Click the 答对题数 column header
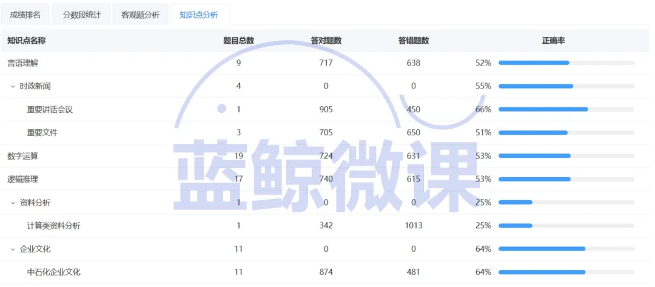Image resolution: width=655 pixels, height=287 pixels. (x=326, y=41)
